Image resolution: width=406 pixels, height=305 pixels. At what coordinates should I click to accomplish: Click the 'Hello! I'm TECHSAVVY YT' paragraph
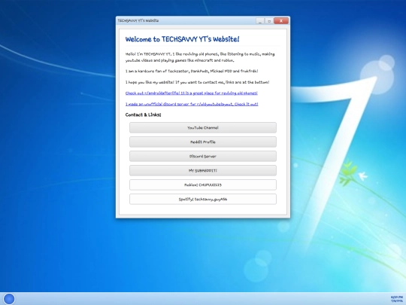coord(200,57)
